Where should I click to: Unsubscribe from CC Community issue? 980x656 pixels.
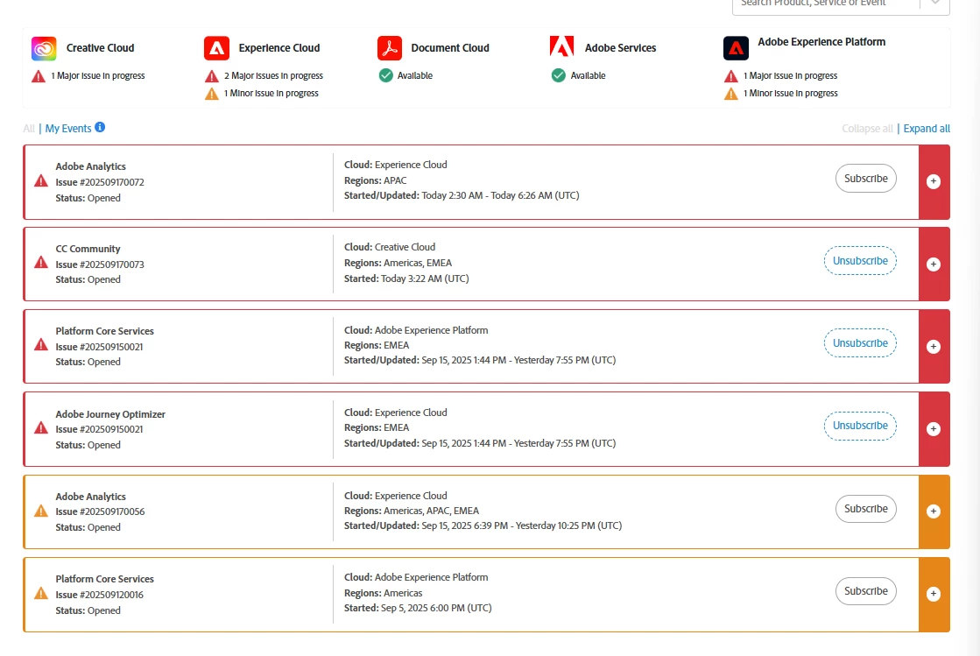(x=860, y=260)
